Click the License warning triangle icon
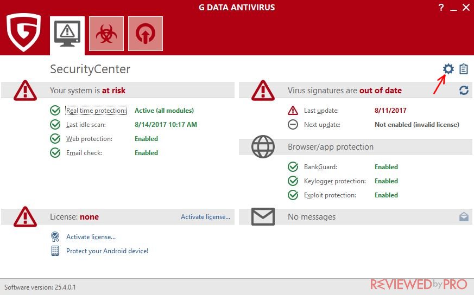The height and width of the screenshot is (295, 474). pos(25,217)
